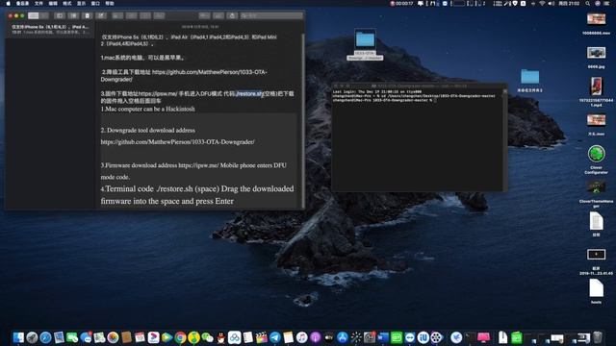Open Apple TV from the Dock

tap(329, 337)
